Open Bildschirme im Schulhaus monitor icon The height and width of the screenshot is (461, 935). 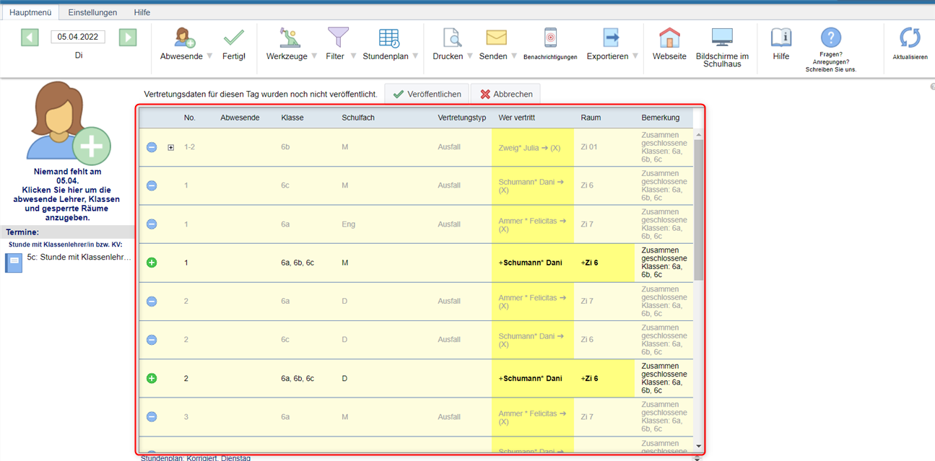click(x=722, y=38)
